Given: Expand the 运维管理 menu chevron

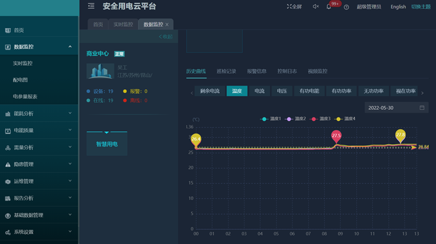Looking at the screenshot, I should click(x=70, y=181).
